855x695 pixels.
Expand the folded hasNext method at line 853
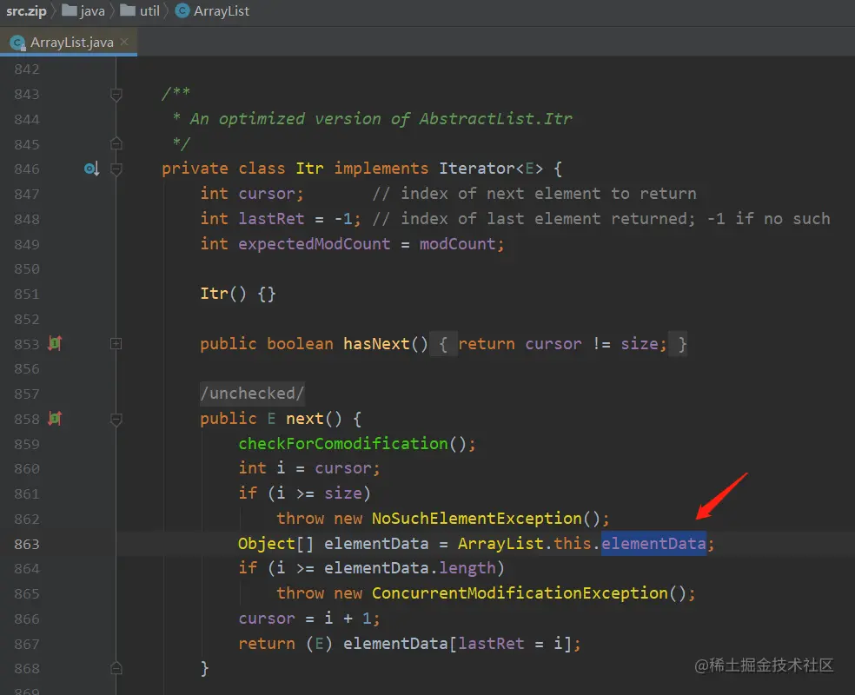point(116,343)
